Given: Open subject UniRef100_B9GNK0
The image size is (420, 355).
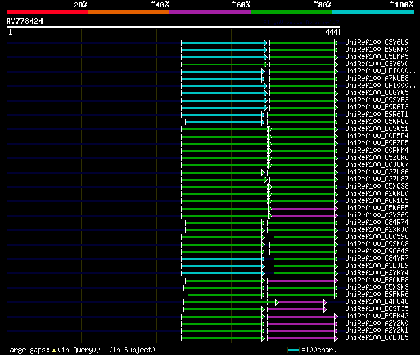Looking at the screenshot, I should pyautogui.click(x=377, y=49).
